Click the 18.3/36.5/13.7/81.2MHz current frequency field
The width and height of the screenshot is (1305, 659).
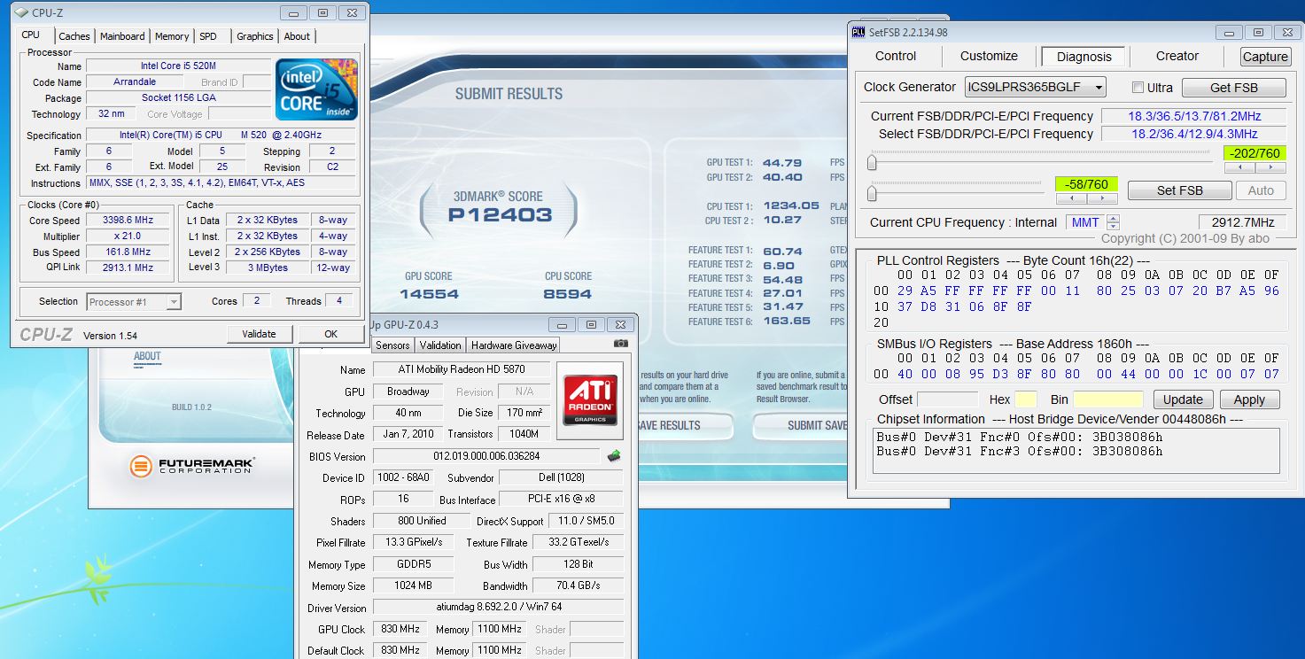(1194, 116)
